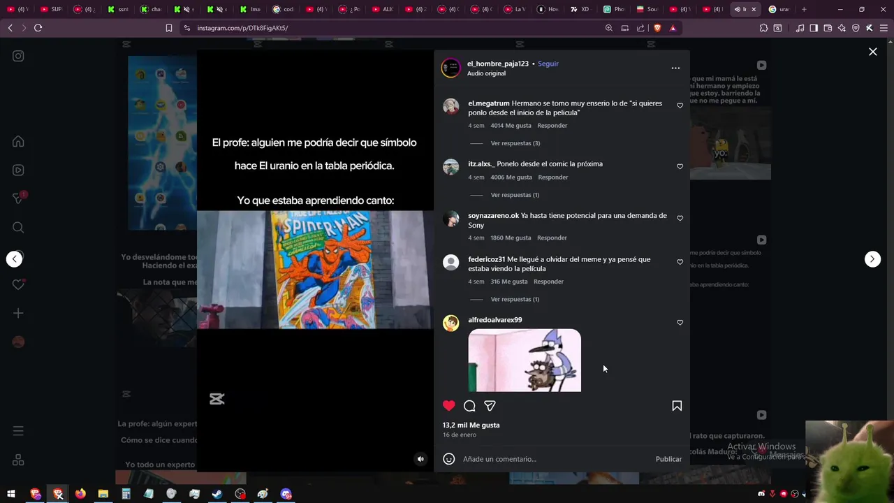Viewport: 894px width, 503px height.
Task: Bookmark page icon beside address bar
Action: pos(169,28)
